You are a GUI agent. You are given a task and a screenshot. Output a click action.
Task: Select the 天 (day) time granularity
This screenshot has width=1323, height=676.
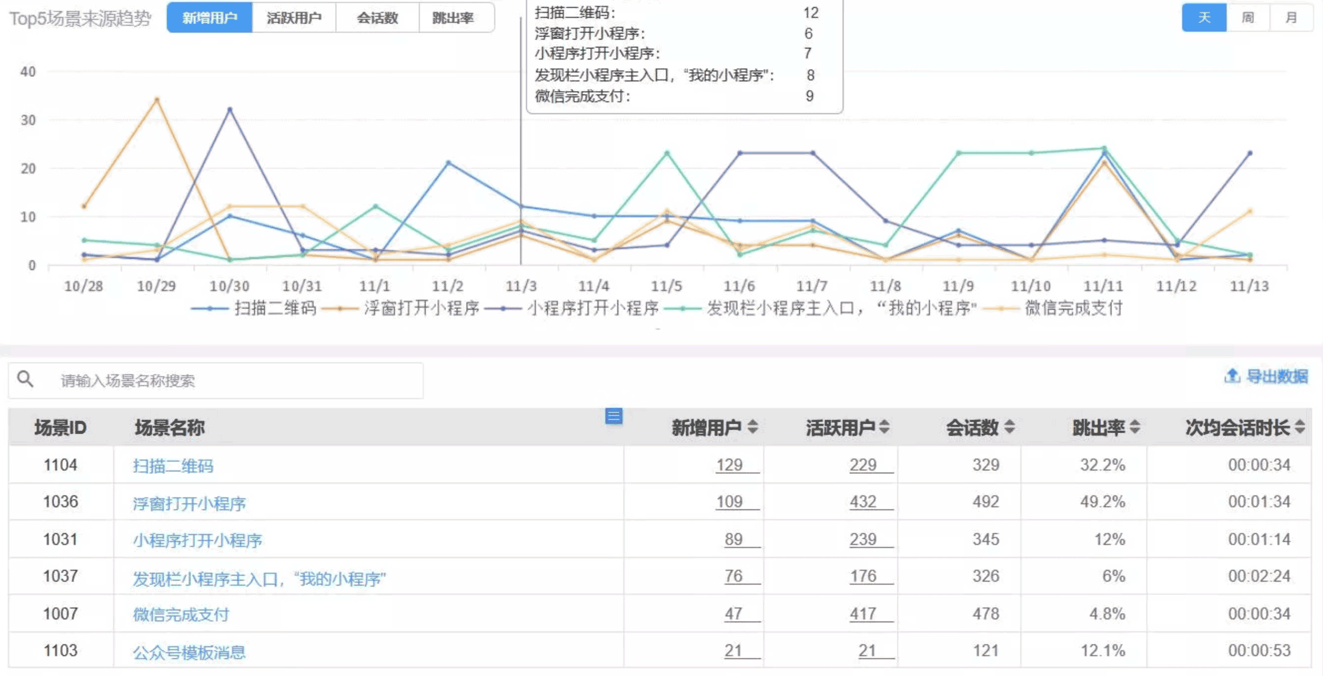1203,18
